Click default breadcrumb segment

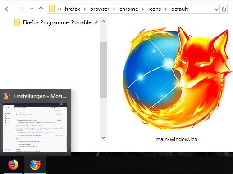click(x=179, y=9)
